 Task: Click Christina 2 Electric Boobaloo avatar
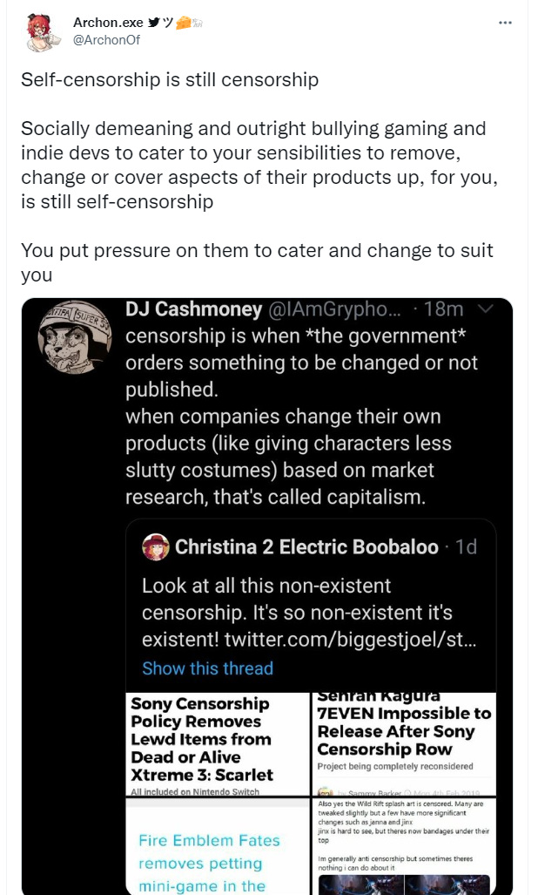tap(156, 546)
